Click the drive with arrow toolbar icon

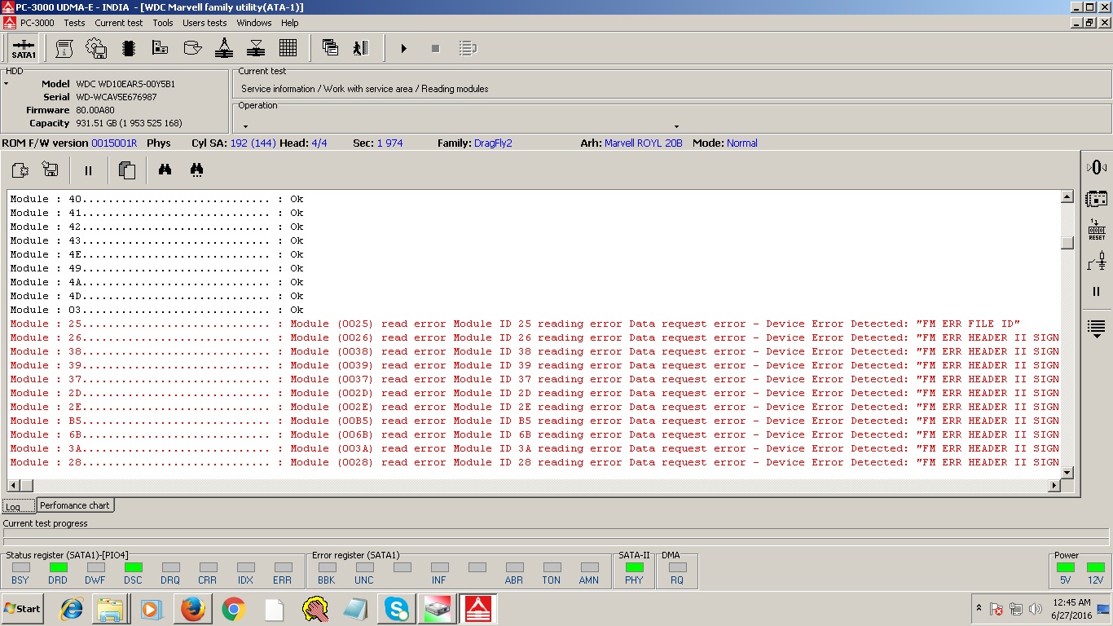coord(192,48)
